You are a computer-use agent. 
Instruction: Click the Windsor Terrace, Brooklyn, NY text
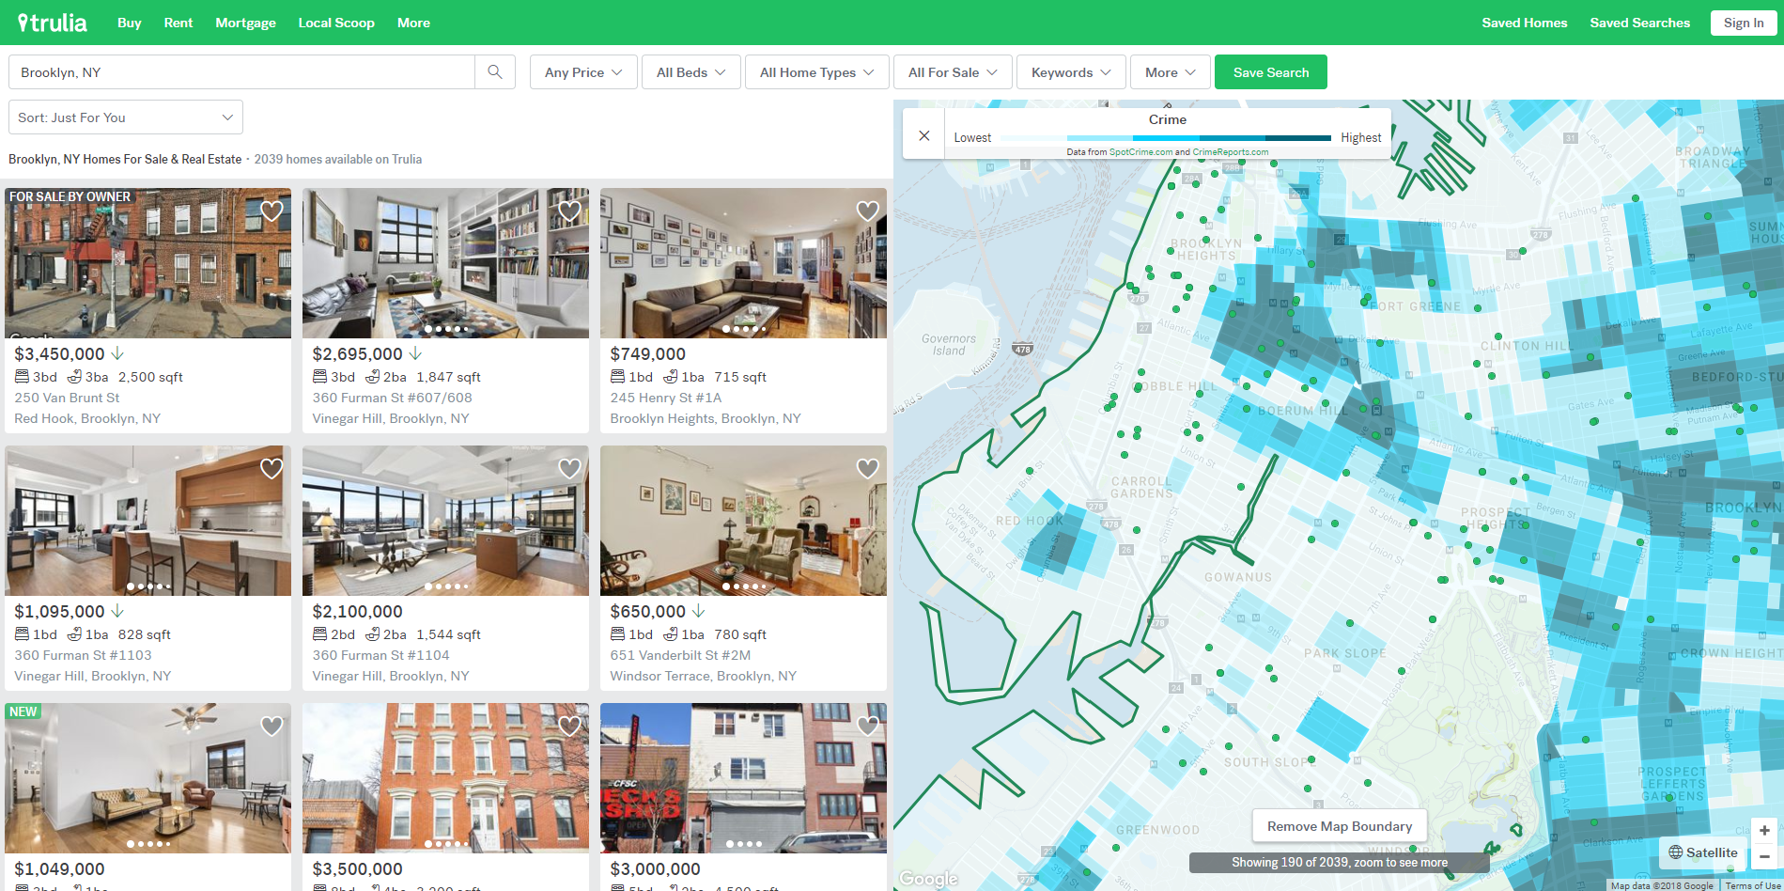tap(703, 676)
